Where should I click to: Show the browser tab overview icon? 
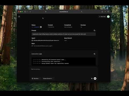click(108, 12)
